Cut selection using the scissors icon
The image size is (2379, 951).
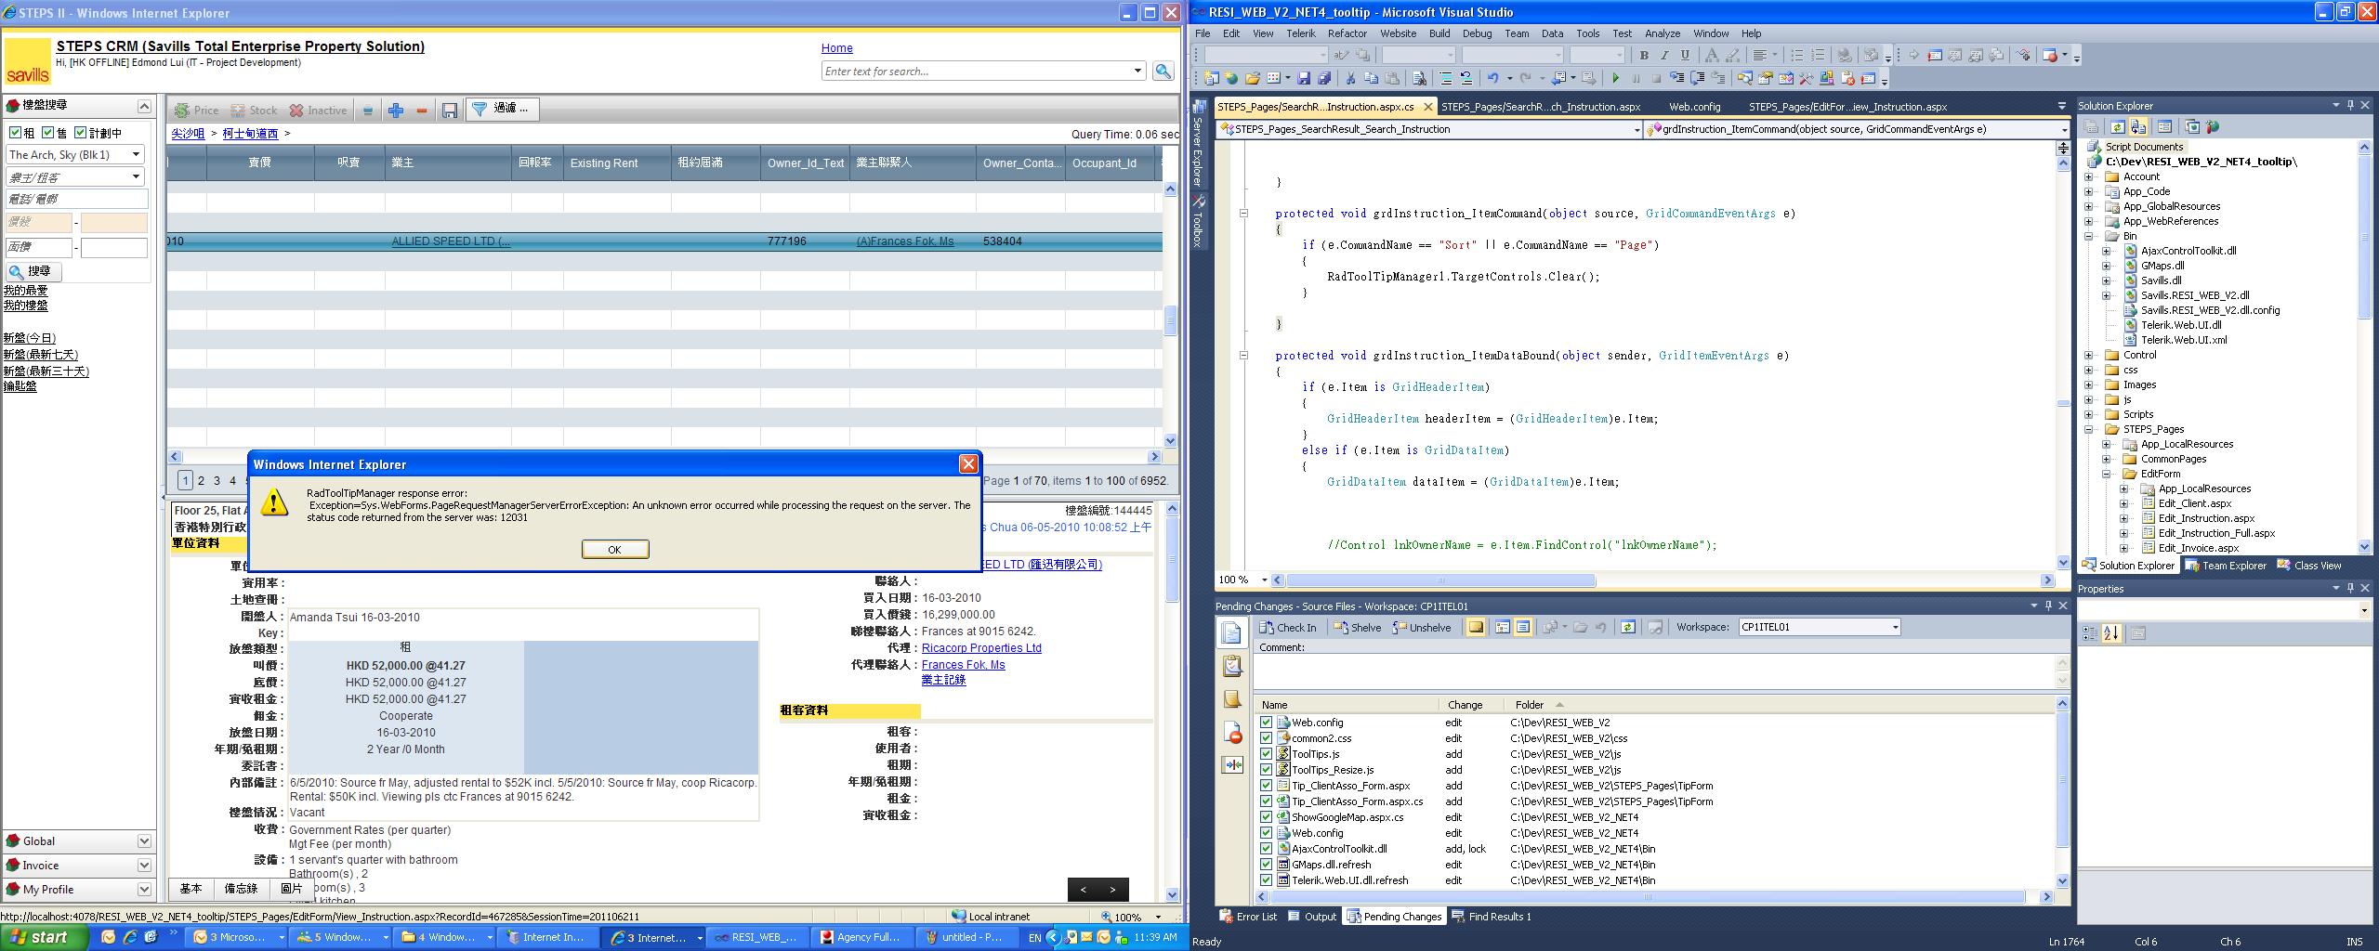(x=1350, y=79)
